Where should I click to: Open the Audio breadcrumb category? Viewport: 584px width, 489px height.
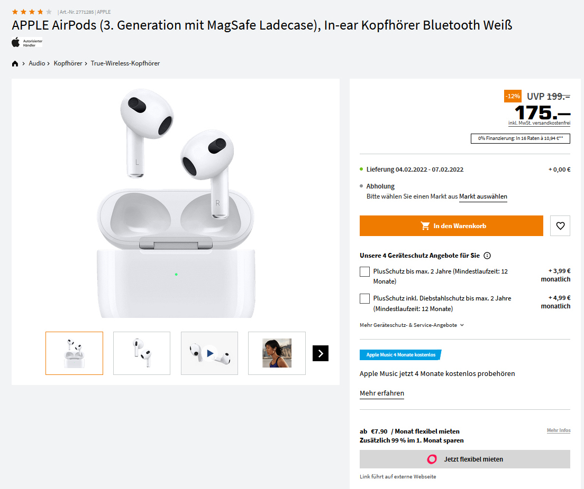[36, 63]
